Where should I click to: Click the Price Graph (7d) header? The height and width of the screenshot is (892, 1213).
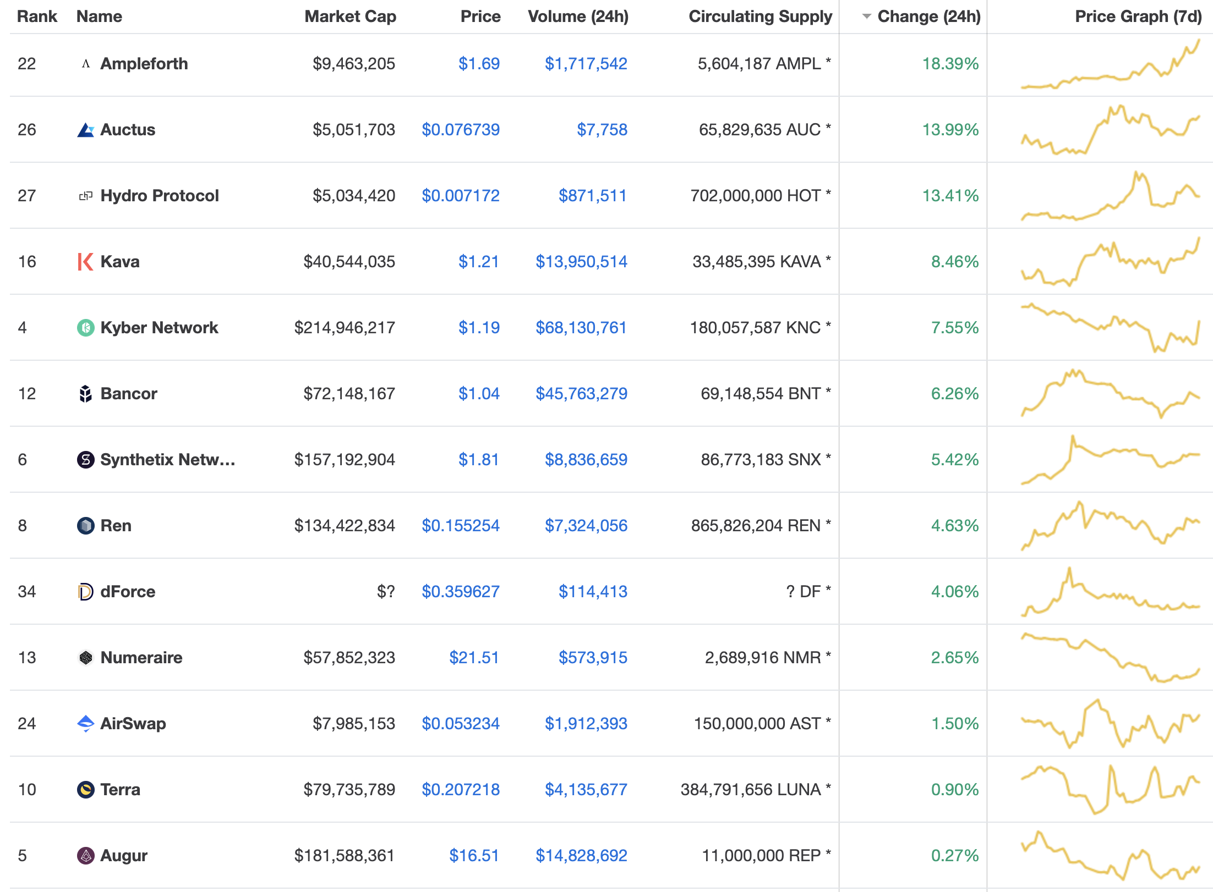click(1138, 16)
